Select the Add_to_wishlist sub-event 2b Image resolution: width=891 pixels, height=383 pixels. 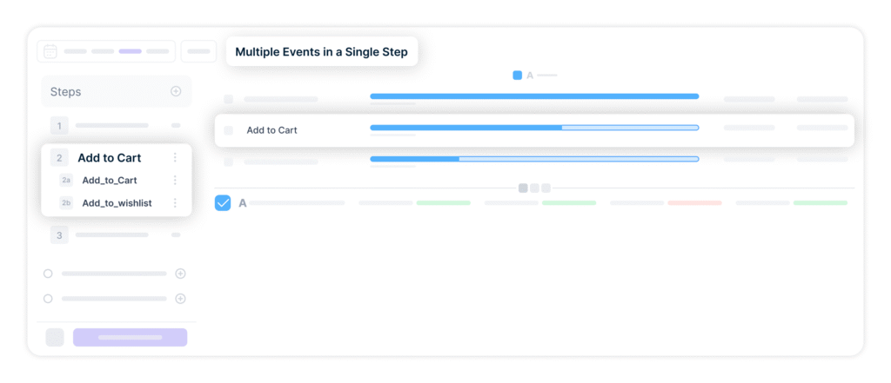[117, 203]
